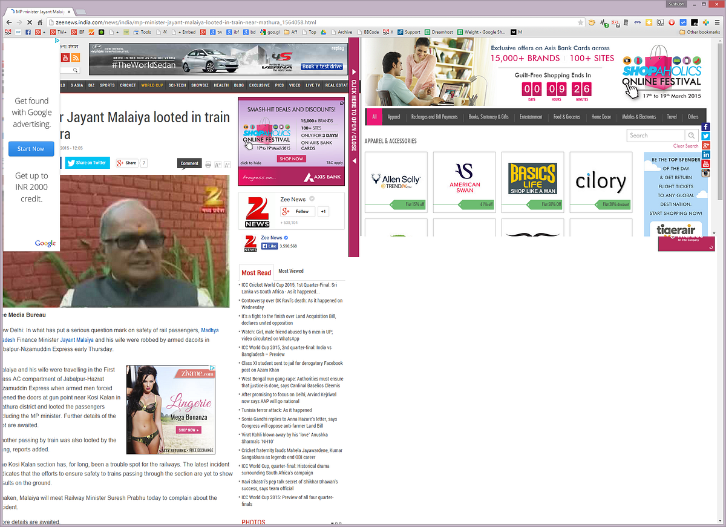The image size is (726, 527).
Task: Open the WORLD CUP section in the nav bar
Action: coord(152,85)
